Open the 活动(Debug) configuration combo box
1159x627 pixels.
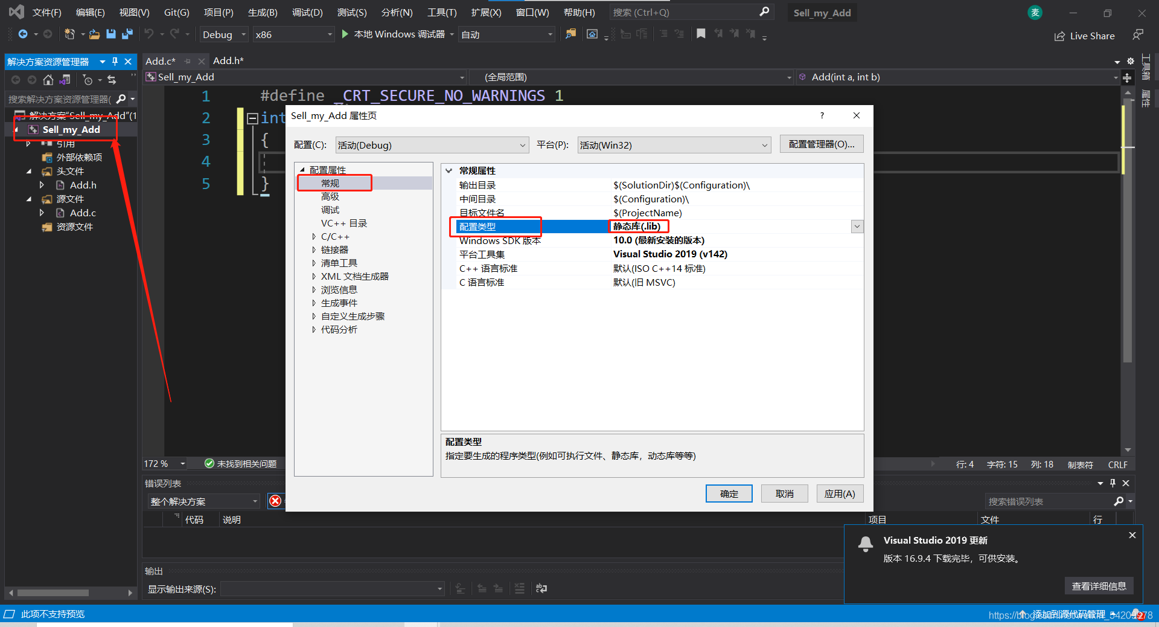click(432, 145)
